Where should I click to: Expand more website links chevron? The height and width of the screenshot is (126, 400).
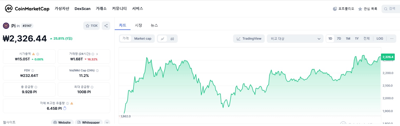click(x=107, y=123)
